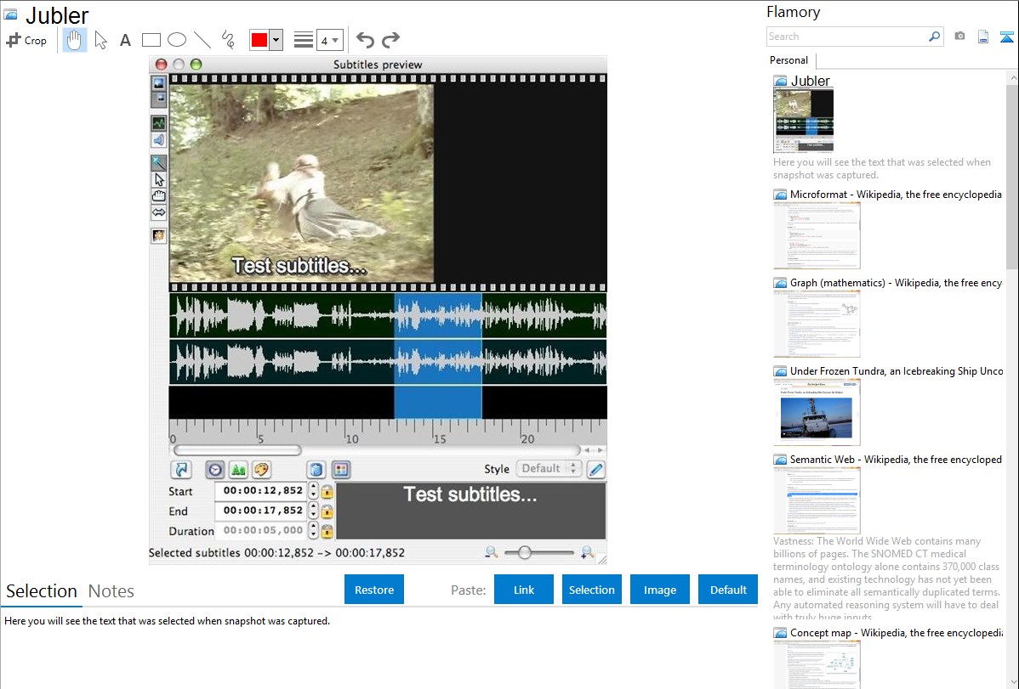Click the horizontal timeline scrollbar thumb
Viewport: 1019px width, 689px height.
coord(237,450)
